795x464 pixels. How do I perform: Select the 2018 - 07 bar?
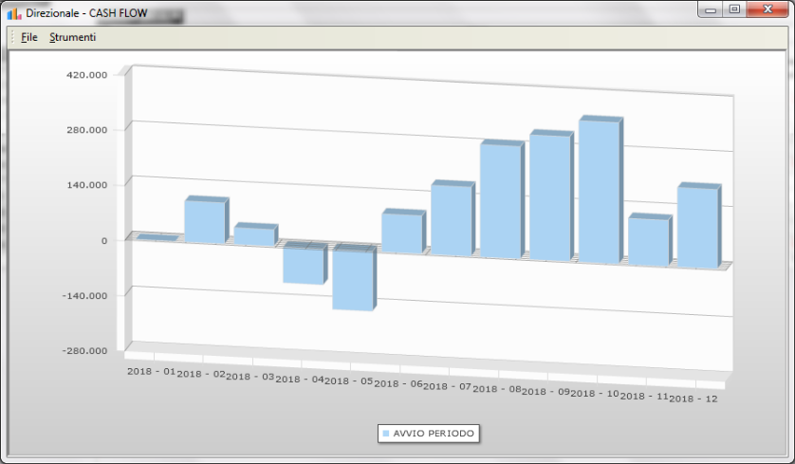coord(453,218)
